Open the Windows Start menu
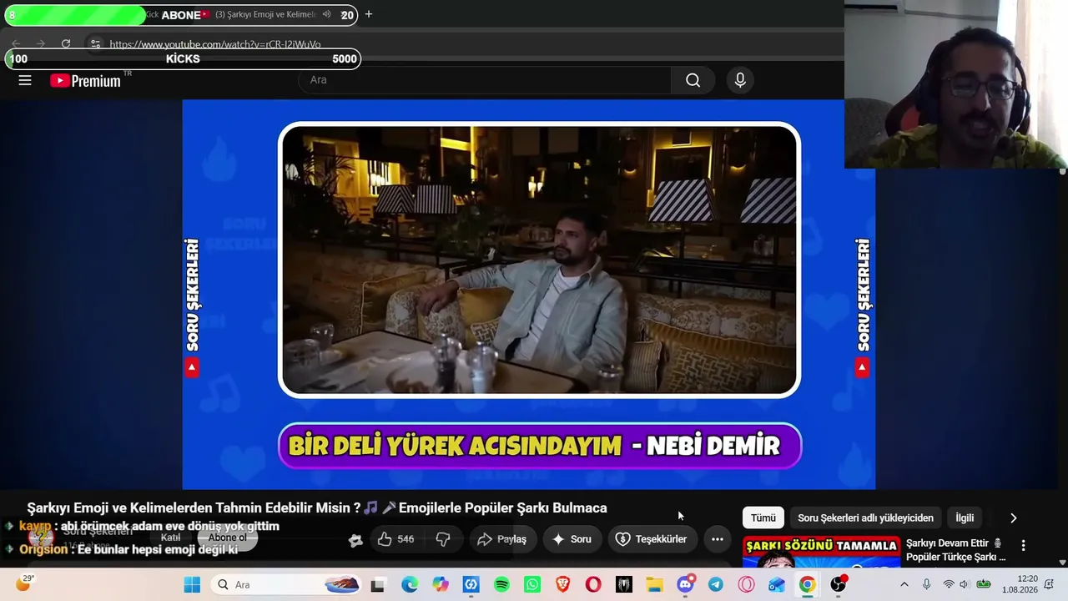The width and height of the screenshot is (1068, 601). point(192,584)
